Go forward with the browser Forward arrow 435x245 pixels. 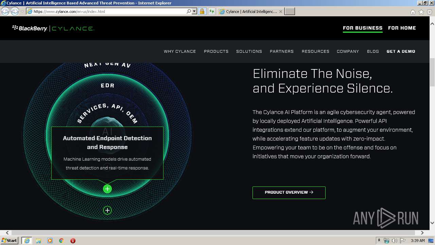(x=15, y=11)
